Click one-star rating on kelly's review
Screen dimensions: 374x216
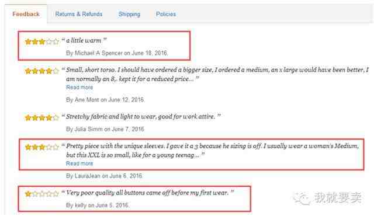[42, 194]
